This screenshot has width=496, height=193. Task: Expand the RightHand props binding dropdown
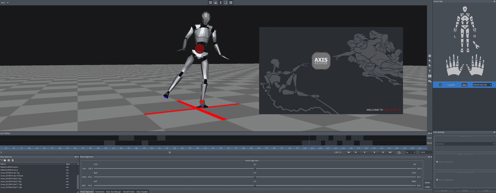tap(465, 144)
